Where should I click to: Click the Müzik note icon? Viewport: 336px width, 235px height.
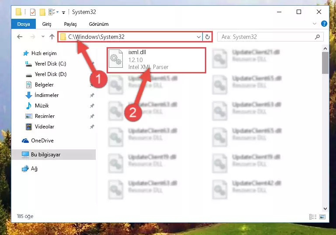28,106
